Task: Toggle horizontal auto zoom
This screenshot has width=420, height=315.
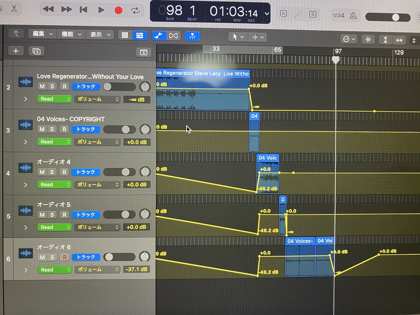Action: pyautogui.click(x=399, y=40)
